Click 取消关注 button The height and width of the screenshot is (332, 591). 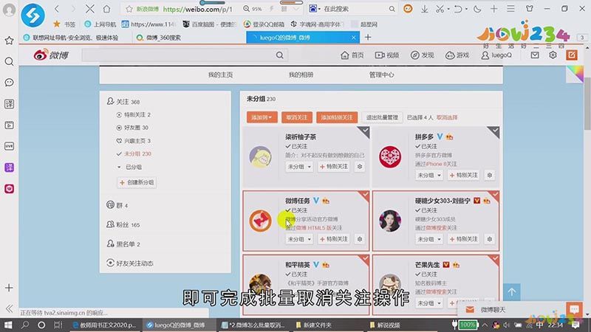tap(297, 117)
